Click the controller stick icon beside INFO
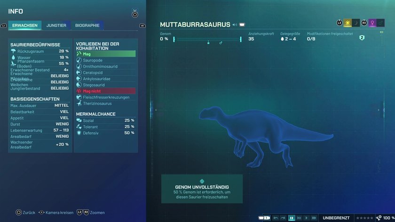This screenshot has height=222, width=395. [x=135, y=13]
